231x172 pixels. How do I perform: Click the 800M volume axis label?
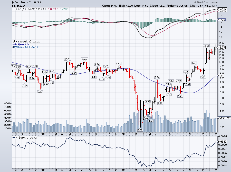point(8,104)
